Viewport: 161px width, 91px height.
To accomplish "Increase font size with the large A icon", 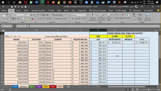I will pos(31,15).
